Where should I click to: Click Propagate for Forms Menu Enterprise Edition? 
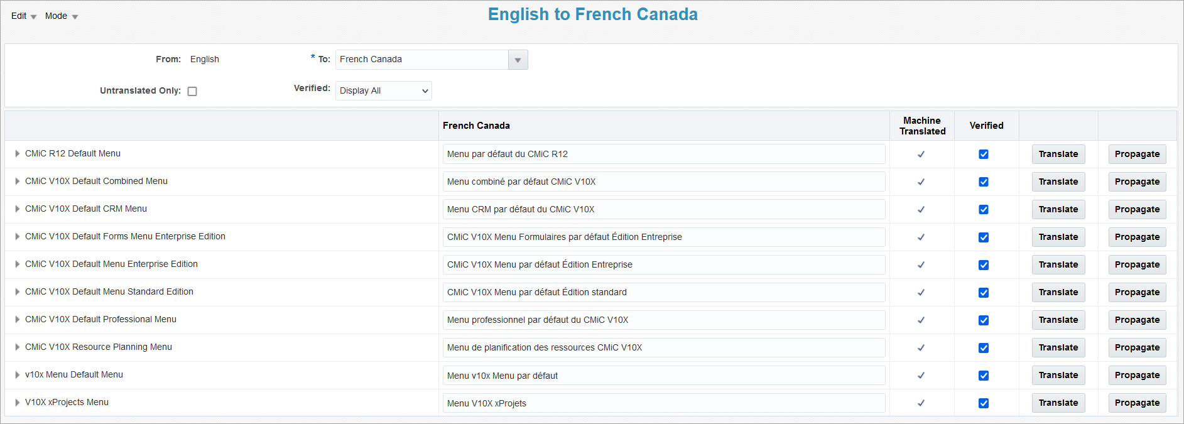click(1137, 237)
